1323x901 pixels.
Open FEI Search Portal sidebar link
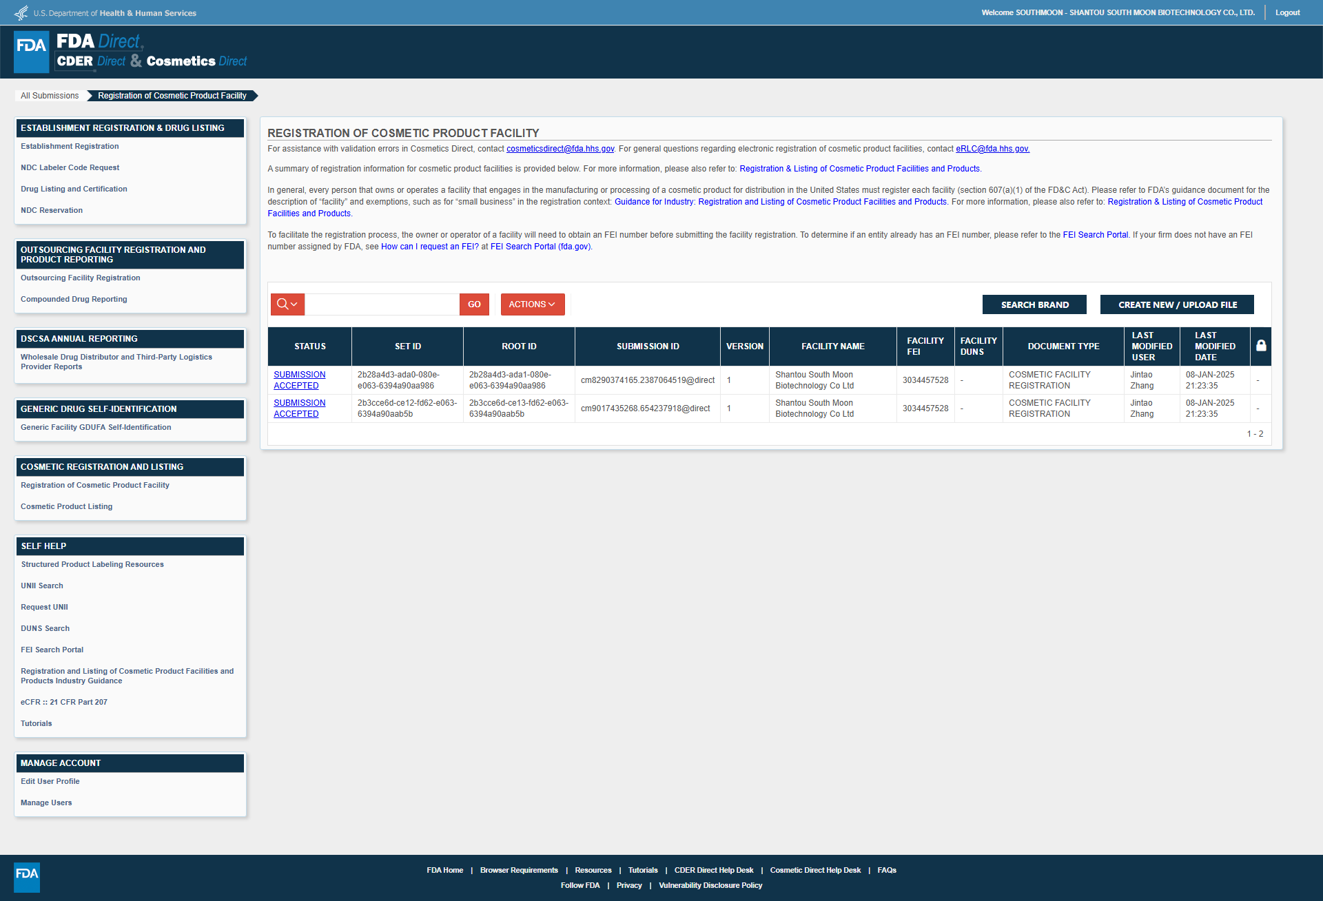coord(52,650)
